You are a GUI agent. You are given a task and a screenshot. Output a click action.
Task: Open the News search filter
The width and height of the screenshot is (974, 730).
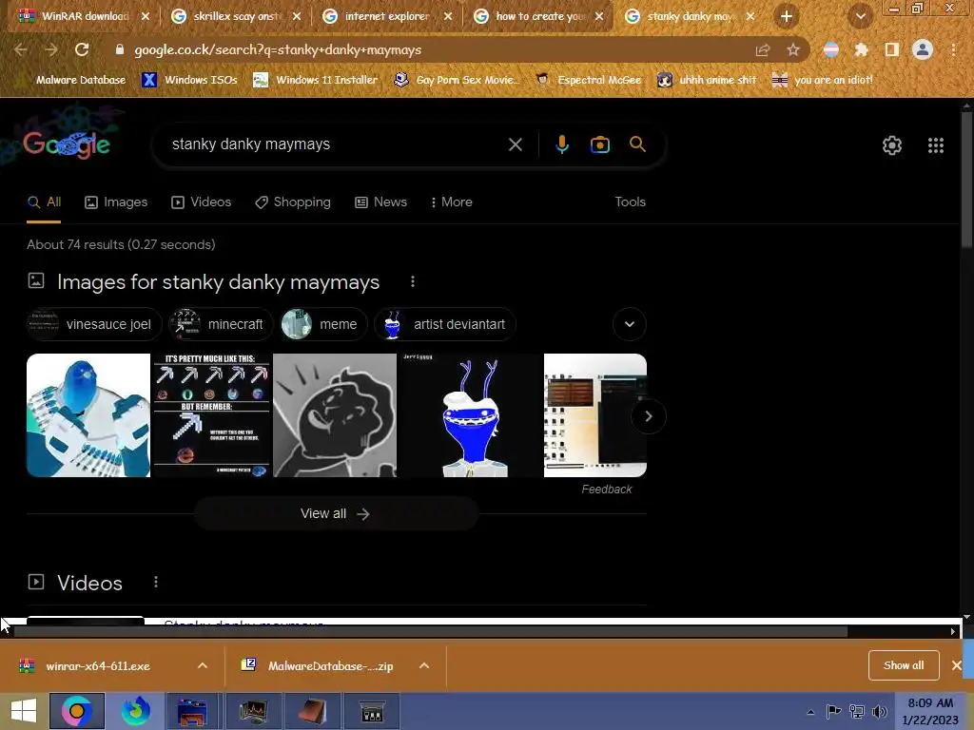380,202
